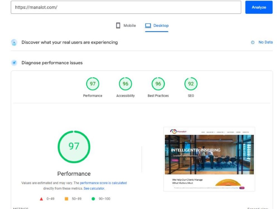Click the '0–49' legend text

click(x=50, y=199)
